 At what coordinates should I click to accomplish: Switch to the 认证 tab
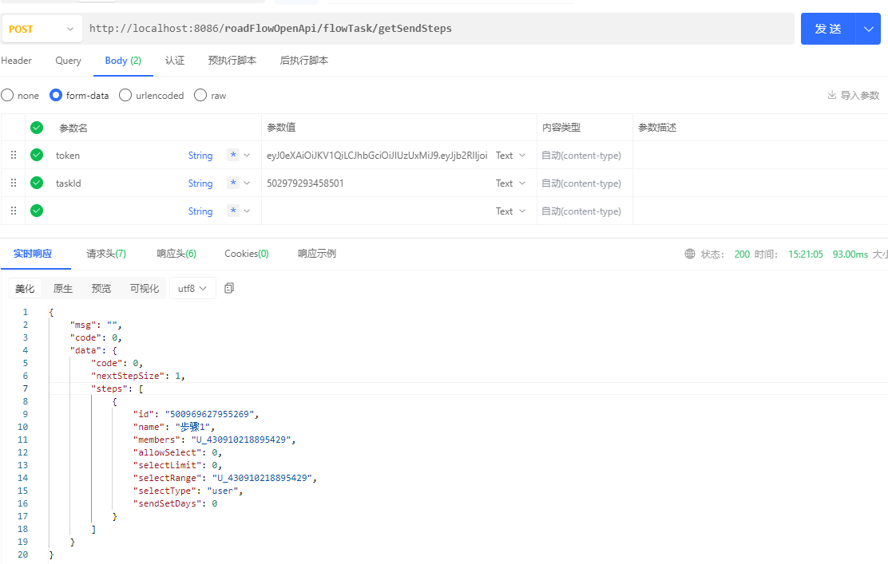pyautogui.click(x=175, y=61)
